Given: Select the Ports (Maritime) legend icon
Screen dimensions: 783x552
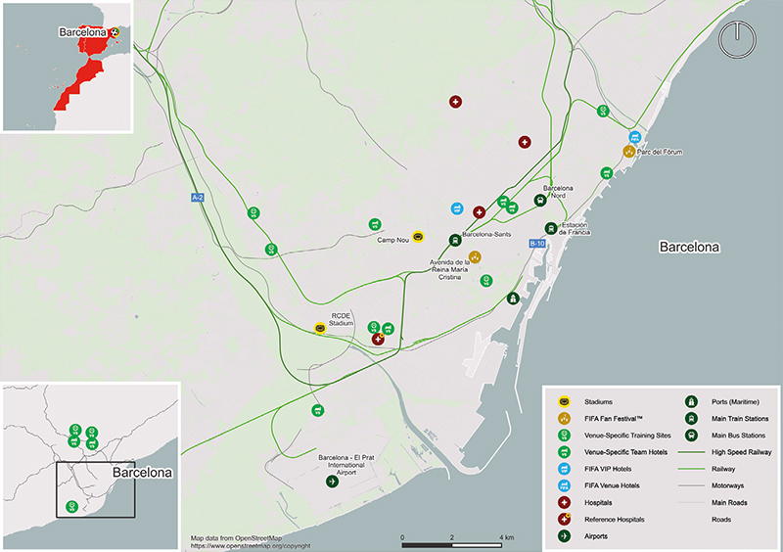Looking at the screenshot, I should click(x=691, y=401).
